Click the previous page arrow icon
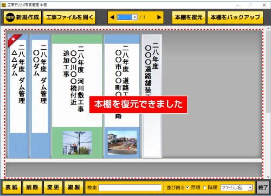 point(112,17)
